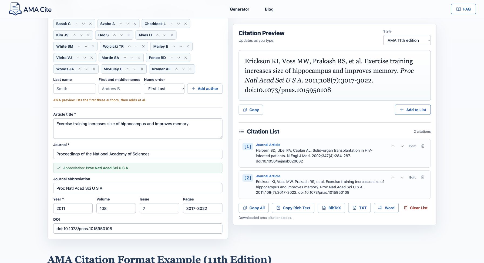Move author McAuley E up
The height and width of the screenshot is (263, 484).
[128, 69]
